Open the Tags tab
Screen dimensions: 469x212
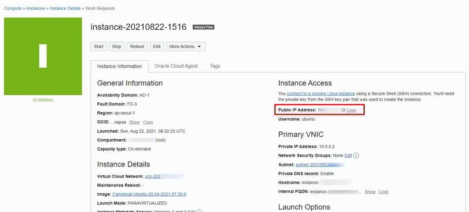pyautogui.click(x=215, y=66)
